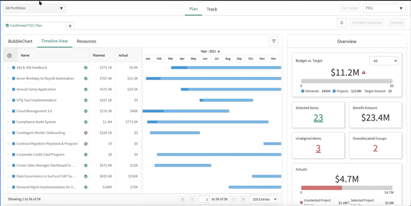Click blue square beside CPQ Tool Implementation

tap(13, 100)
